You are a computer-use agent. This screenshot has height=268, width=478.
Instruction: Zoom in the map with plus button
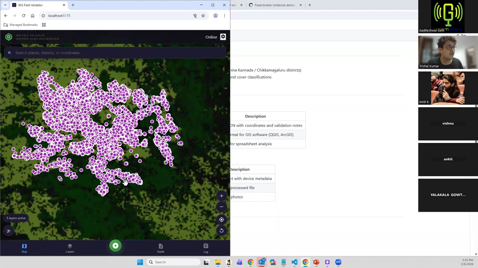pos(221,196)
